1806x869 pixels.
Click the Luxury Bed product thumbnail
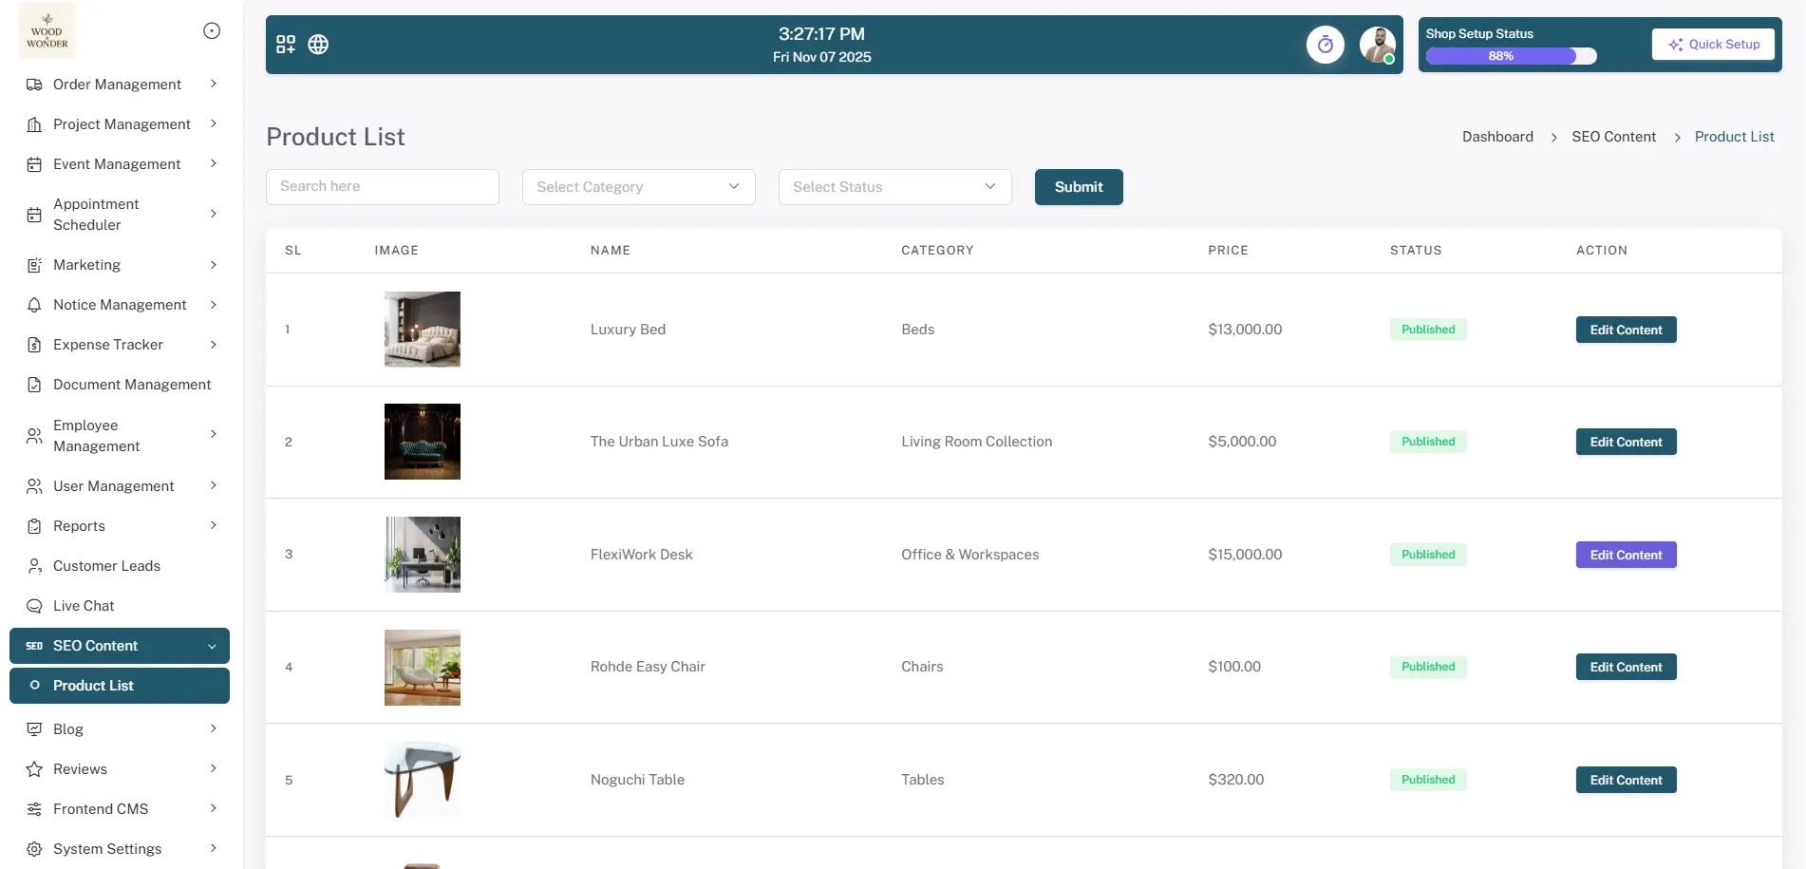coord(422,329)
